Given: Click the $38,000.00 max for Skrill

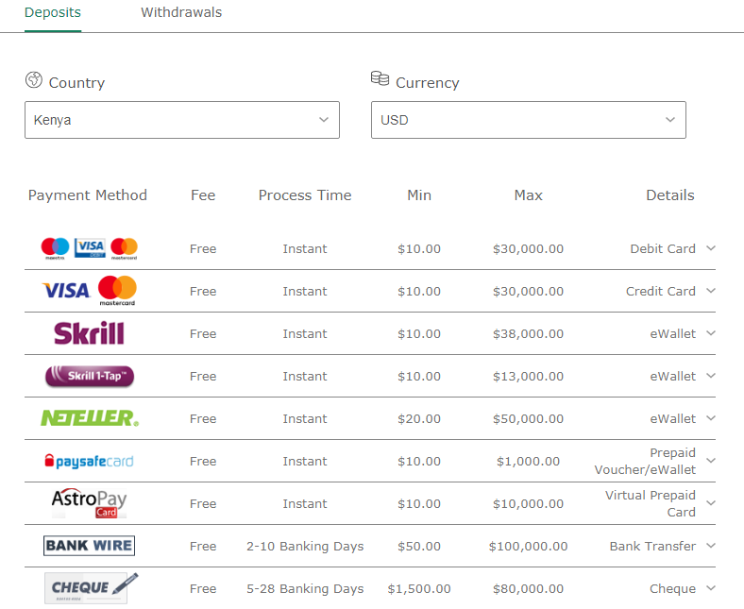Looking at the screenshot, I should tap(528, 333).
